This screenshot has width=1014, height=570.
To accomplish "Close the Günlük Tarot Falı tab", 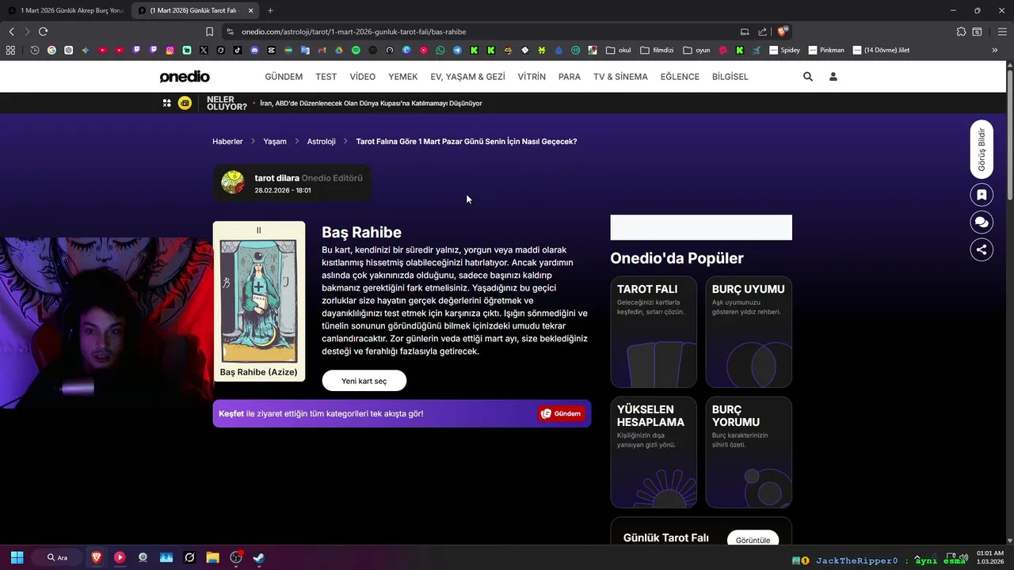I will click(251, 10).
